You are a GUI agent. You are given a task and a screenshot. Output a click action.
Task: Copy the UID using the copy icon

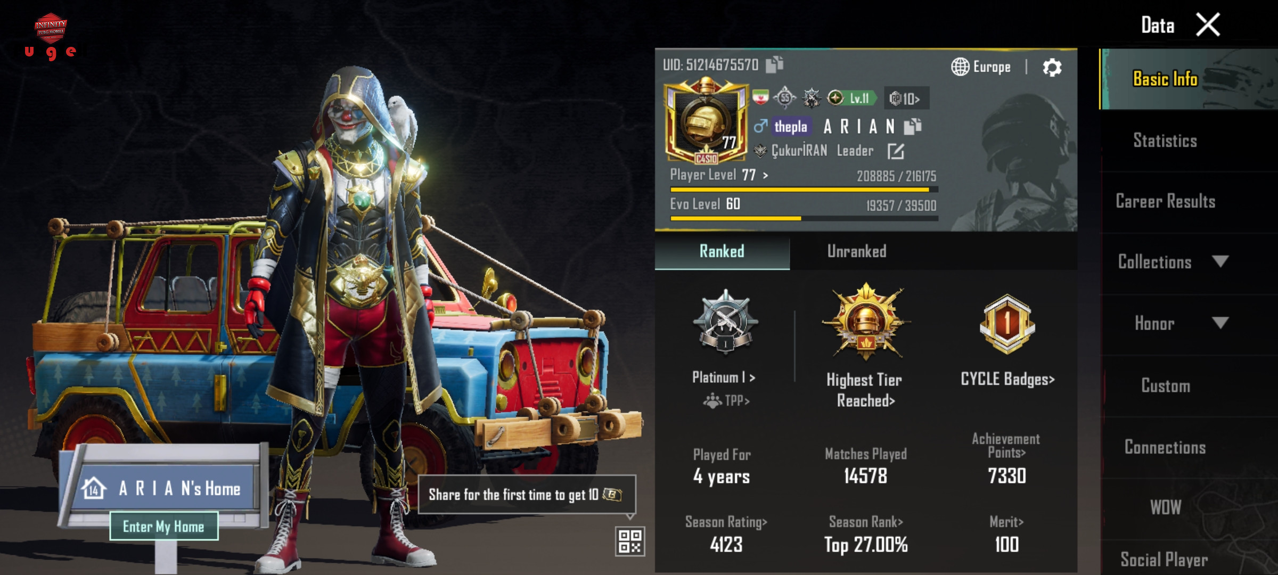774,64
